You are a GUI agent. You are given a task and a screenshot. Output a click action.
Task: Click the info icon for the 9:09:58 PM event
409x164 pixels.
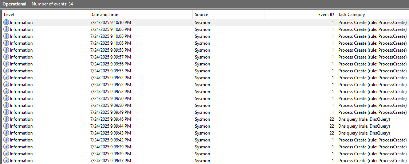(x=6, y=50)
